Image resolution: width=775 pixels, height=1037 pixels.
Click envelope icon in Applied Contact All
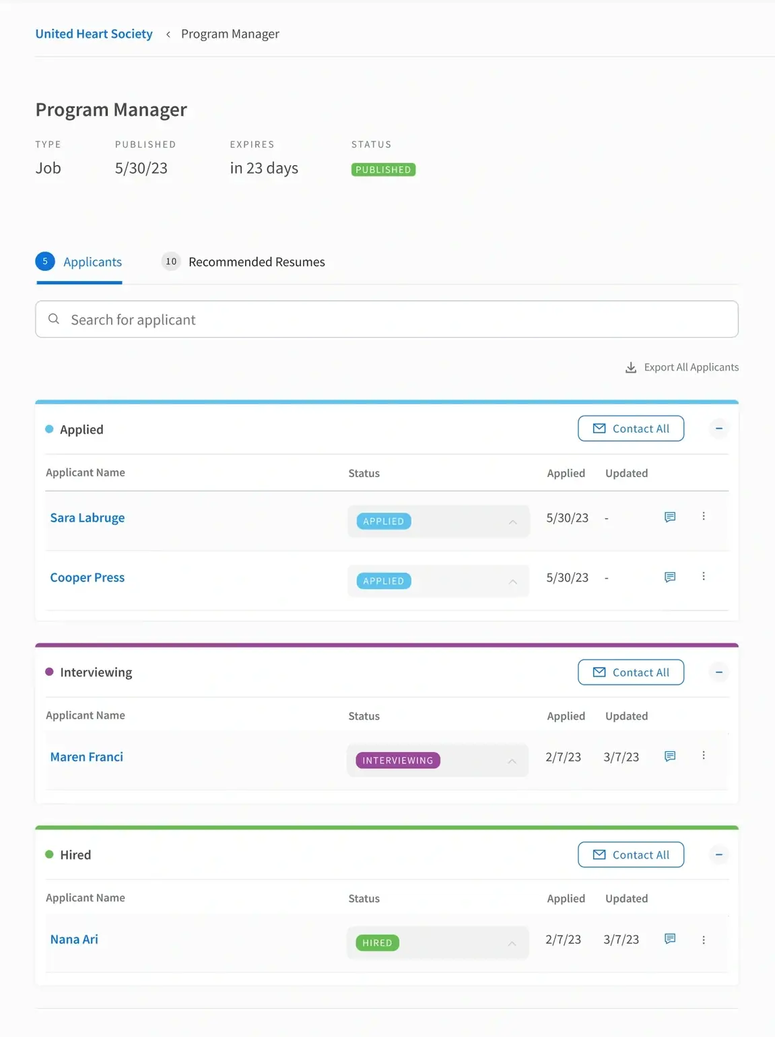[599, 429]
